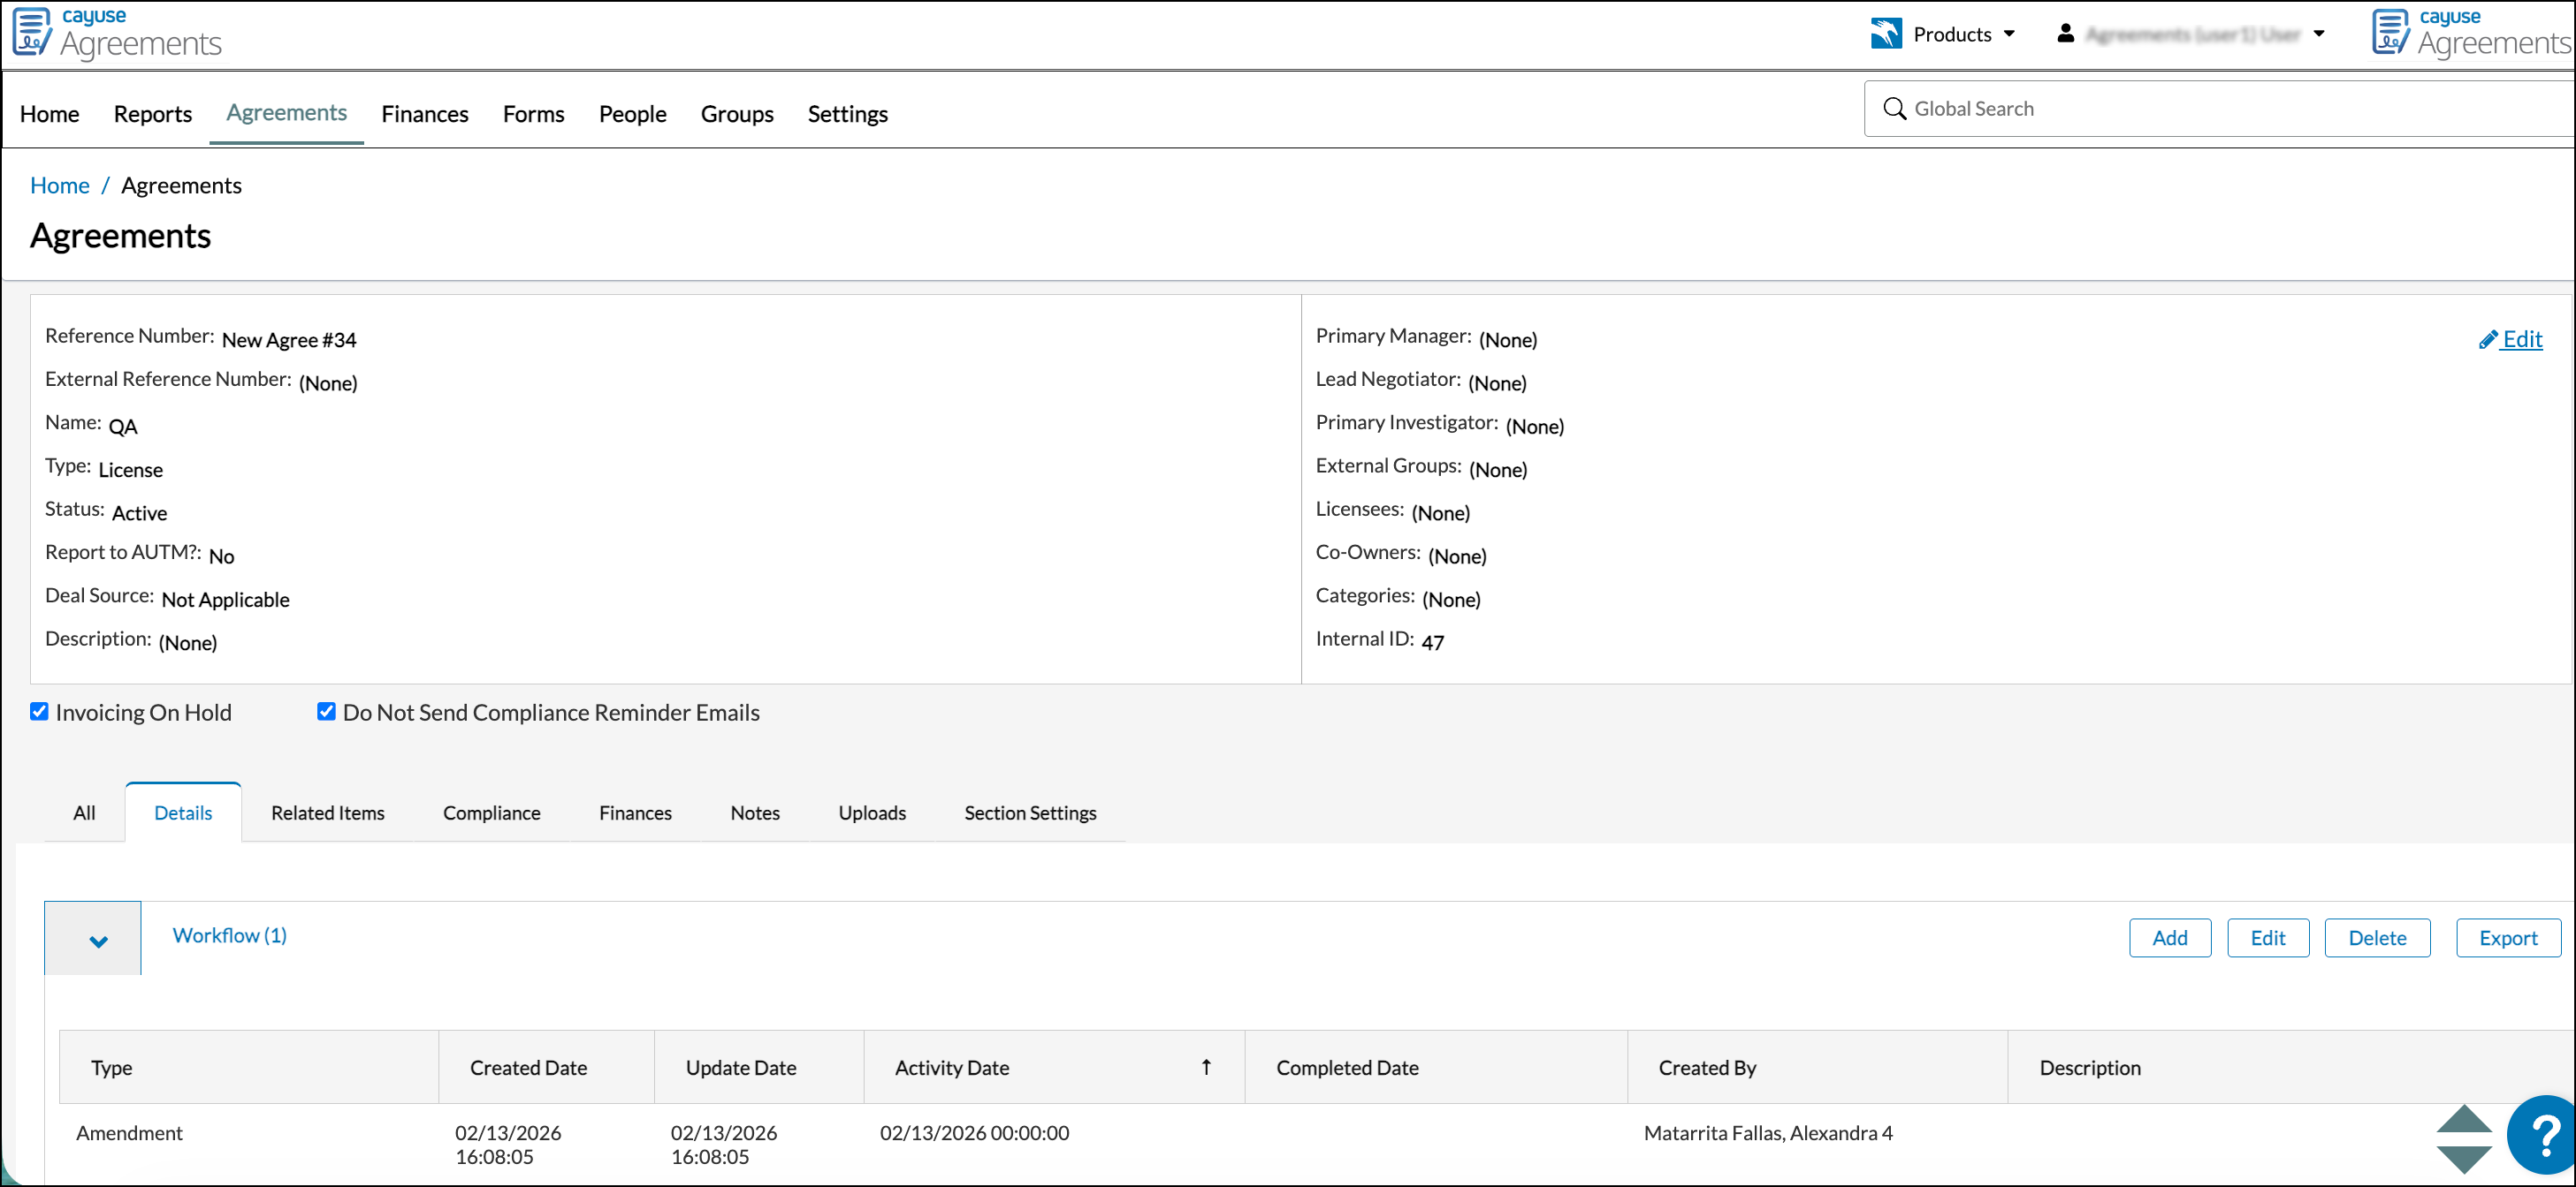This screenshot has height=1187, width=2576.
Task: Click the Workflow (1) section link
Action: pos(229,935)
